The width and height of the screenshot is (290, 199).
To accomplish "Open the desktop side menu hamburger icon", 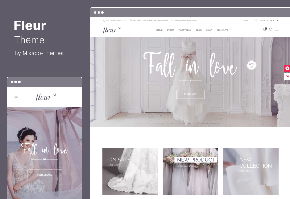I will [x=277, y=30].
